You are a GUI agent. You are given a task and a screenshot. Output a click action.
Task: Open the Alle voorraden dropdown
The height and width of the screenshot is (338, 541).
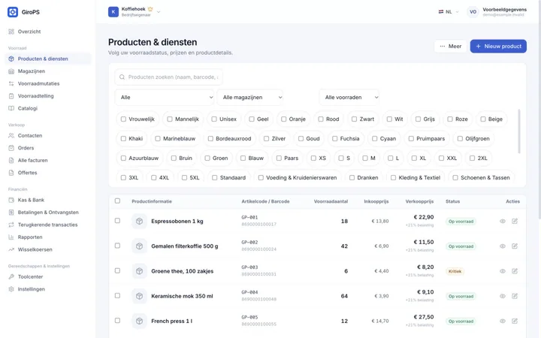click(349, 97)
